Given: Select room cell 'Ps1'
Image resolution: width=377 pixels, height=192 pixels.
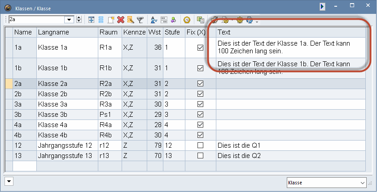Looking at the screenshot, I should point(110,114).
